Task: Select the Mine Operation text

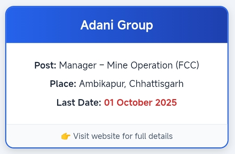Action: tap(140, 66)
